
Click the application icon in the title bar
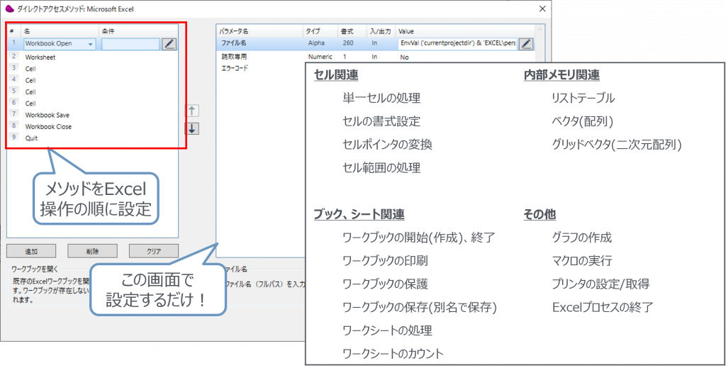(x=10, y=9)
